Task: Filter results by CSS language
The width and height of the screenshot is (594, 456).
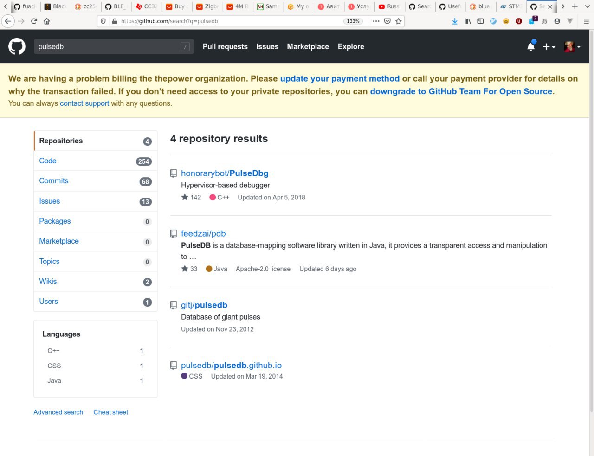Action: coord(95,366)
